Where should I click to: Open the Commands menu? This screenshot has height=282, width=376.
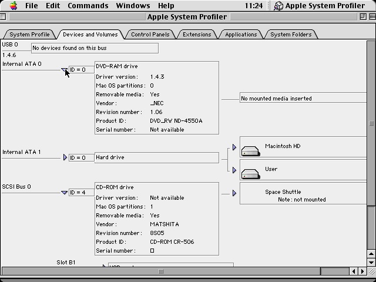pos(88,6)
